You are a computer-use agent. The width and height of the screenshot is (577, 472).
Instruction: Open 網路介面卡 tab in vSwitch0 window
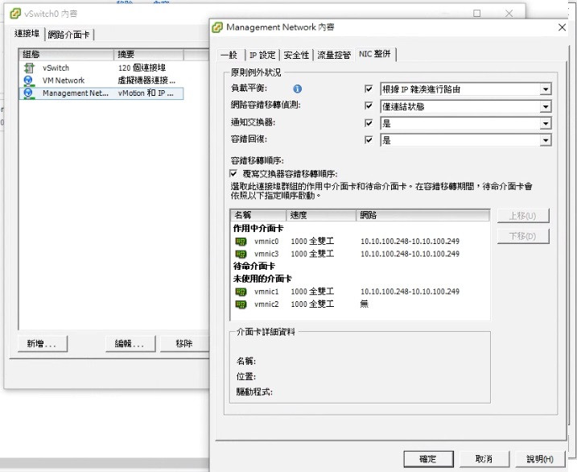(x=69, y=35)
